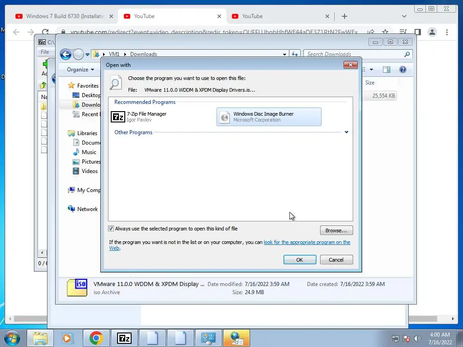The height and width of the screenshot is (347, 463).
Task: Select Favorites in navigation pane
Action: point(88,85)
